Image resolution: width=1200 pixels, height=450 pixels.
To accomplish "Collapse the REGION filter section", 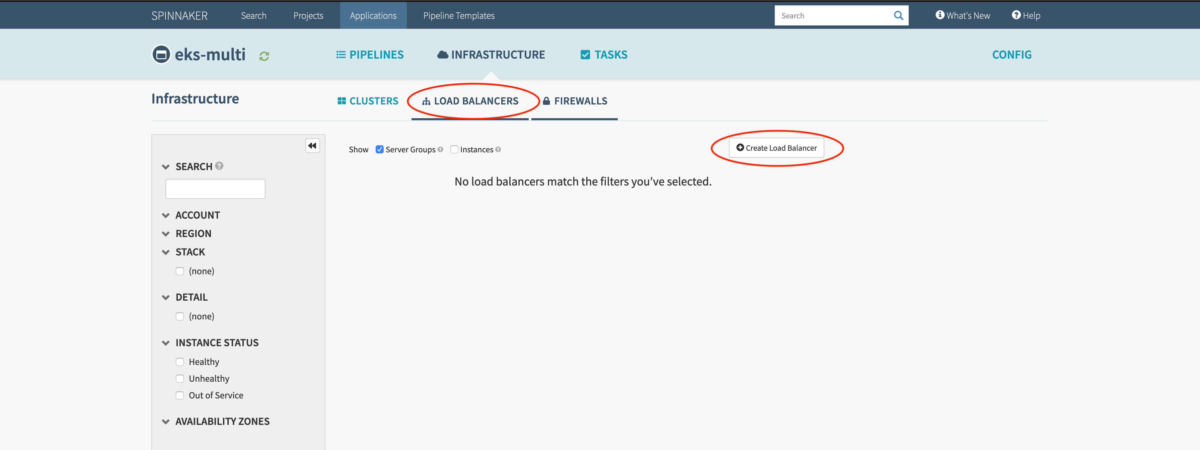I will tap(165, 234).
